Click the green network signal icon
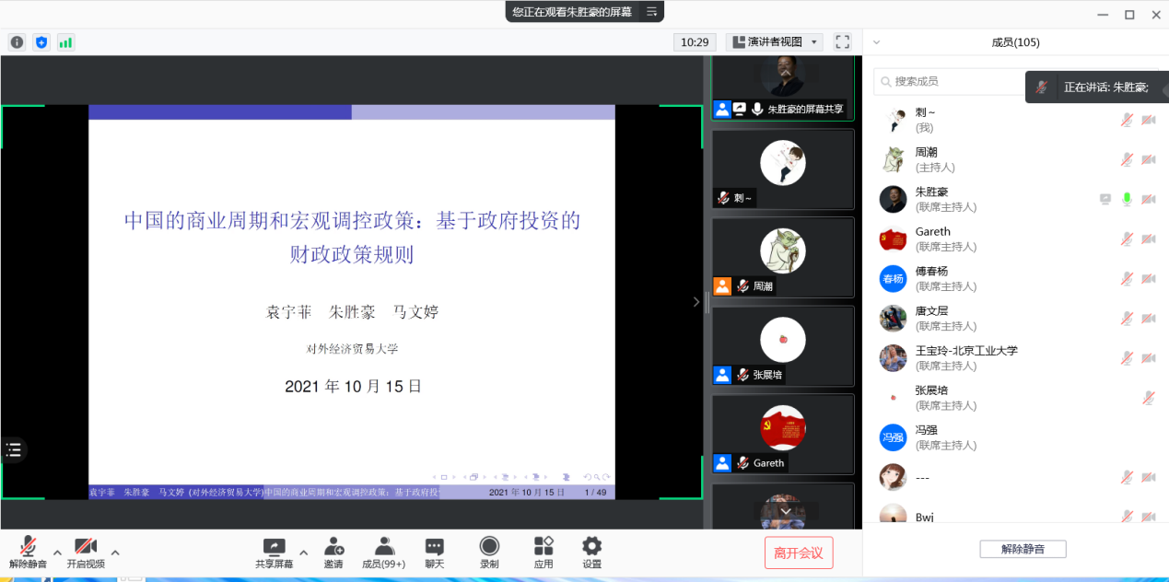 tap(65, 42)
